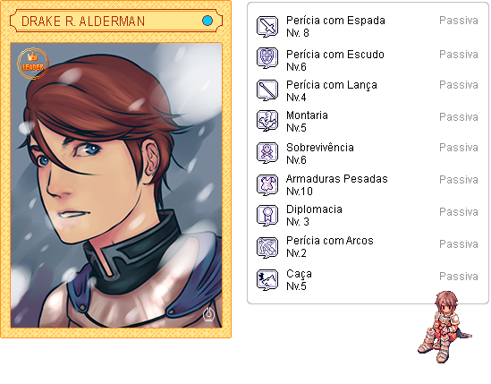Select the Armaduras Pesadas skill name
Screen dimensions: 491x384
[x=336, y=179]
